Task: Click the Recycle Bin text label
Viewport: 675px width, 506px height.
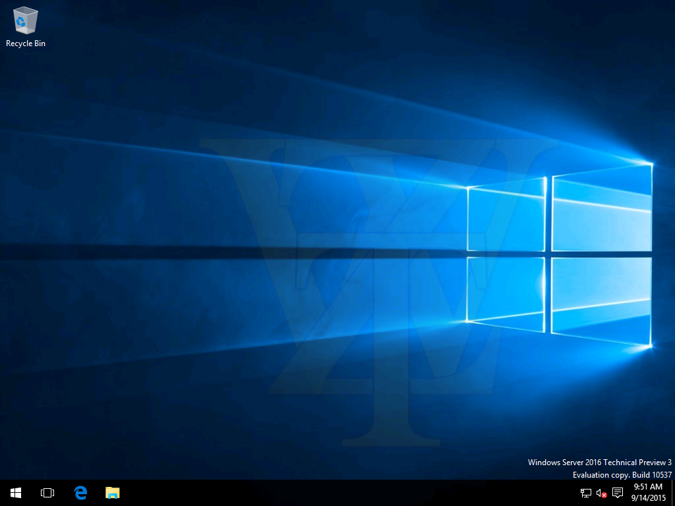Action: coord(26,43)
